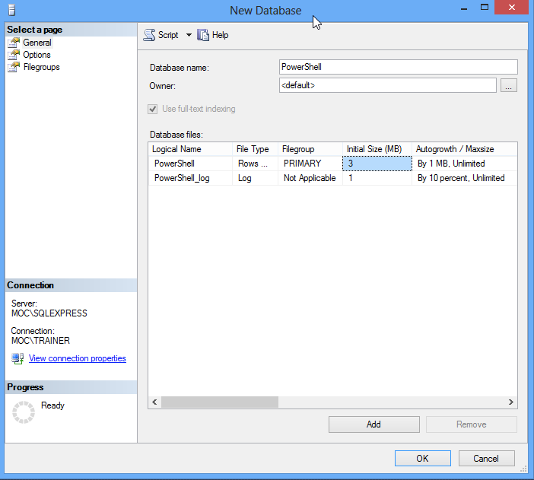Click the Help icon in toolbar
Screen dimensions: 534x480
pos(203,35)
